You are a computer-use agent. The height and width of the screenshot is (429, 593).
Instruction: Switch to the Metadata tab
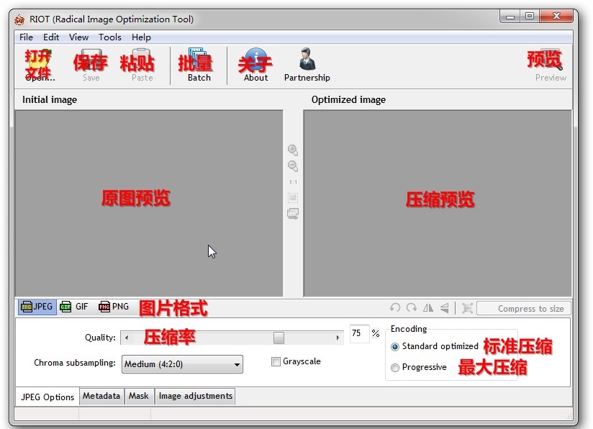point(101,396)
